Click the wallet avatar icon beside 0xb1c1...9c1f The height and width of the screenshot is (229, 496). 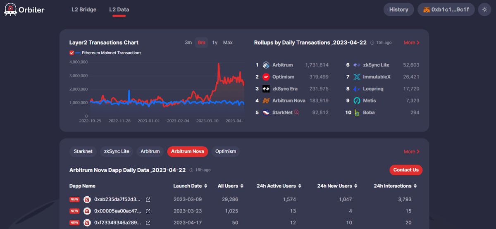pos(426,10)
